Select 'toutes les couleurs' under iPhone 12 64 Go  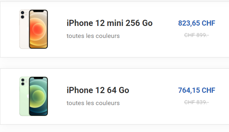[x=93, y=103]
